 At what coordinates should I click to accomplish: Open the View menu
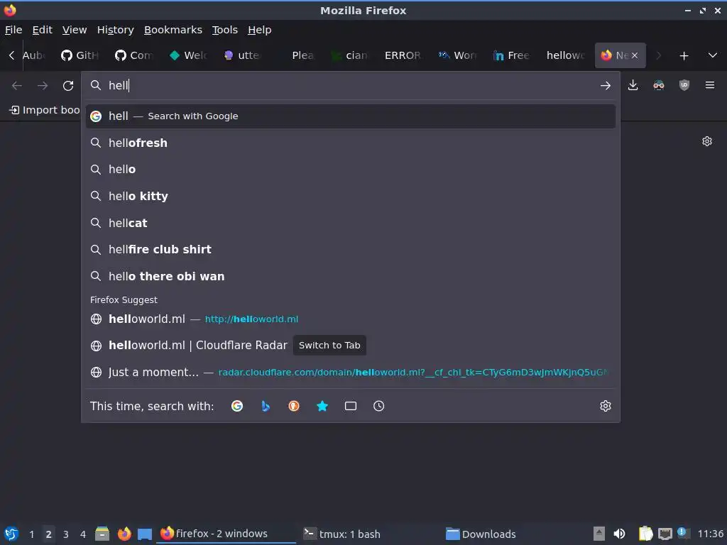tap(75, 30)
